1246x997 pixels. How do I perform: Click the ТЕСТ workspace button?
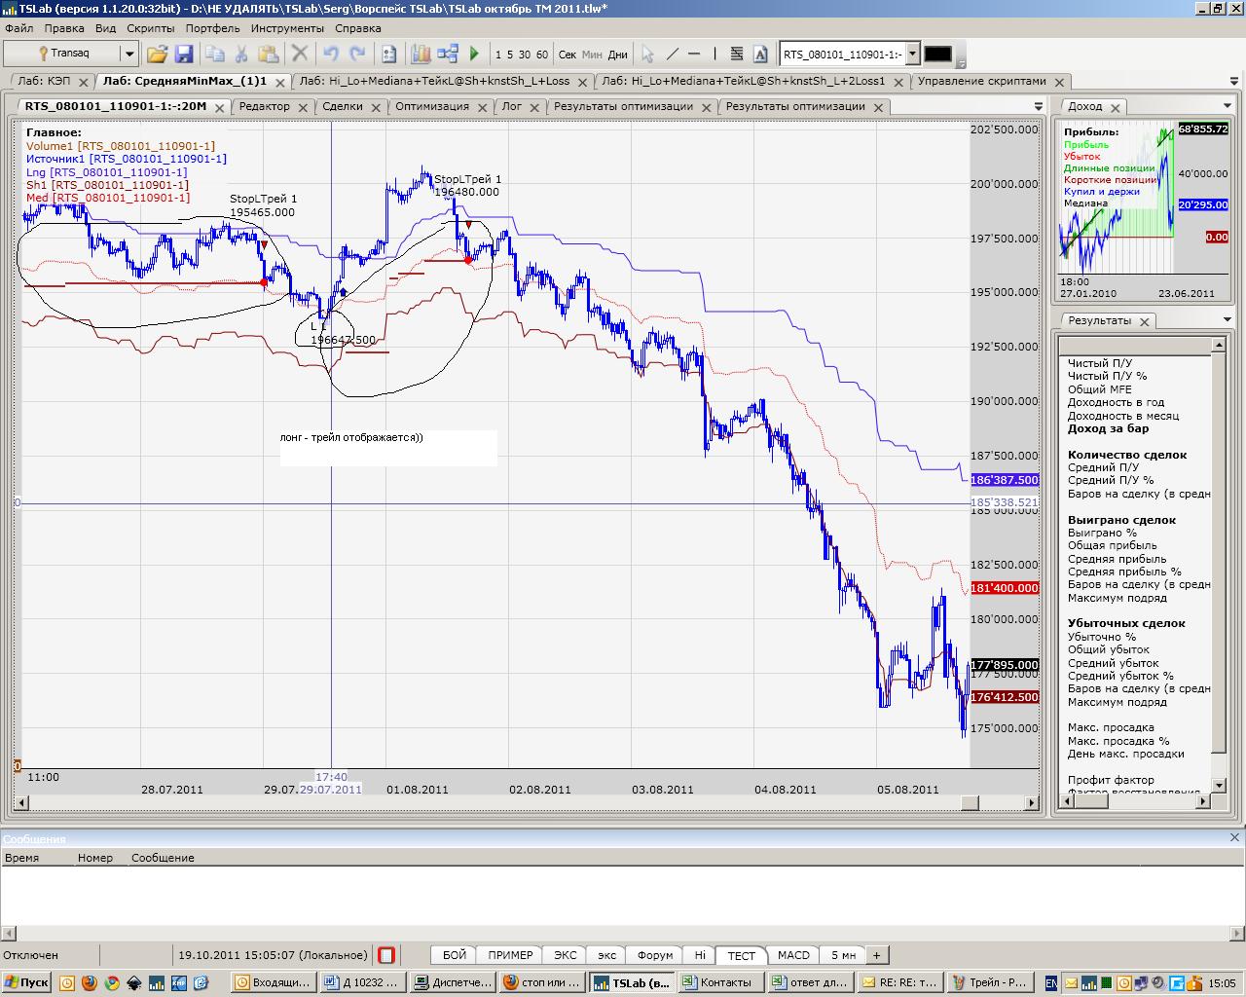click(741, 955)
